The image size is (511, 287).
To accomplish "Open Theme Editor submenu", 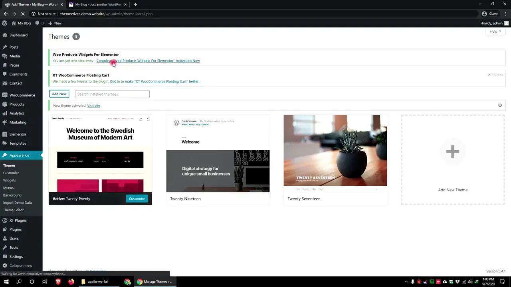I will pos(14,210).
